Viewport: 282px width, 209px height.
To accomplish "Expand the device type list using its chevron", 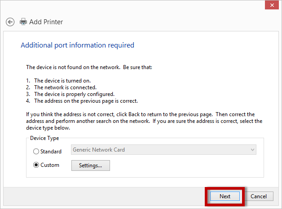I will click(252, 150).
